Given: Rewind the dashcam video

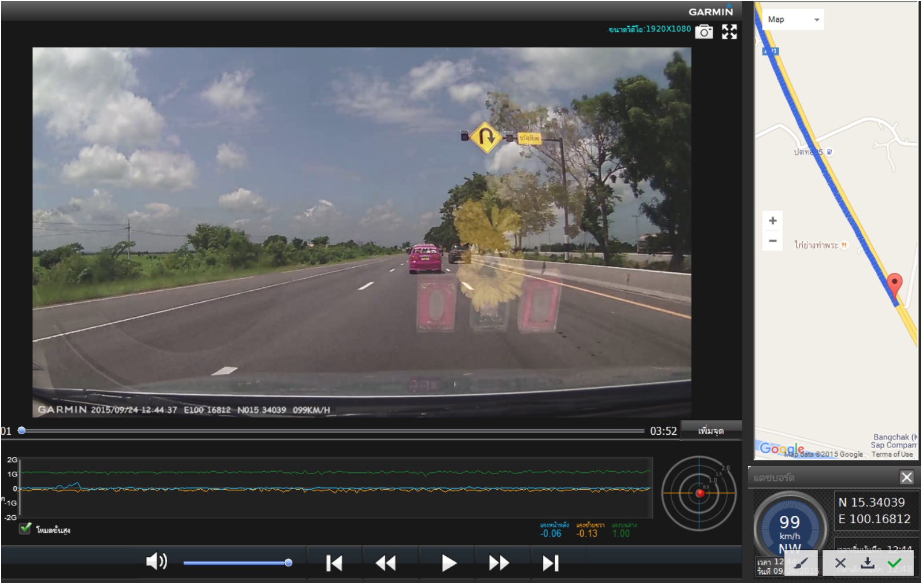Looking at the screenshot, I should (385, 563).
